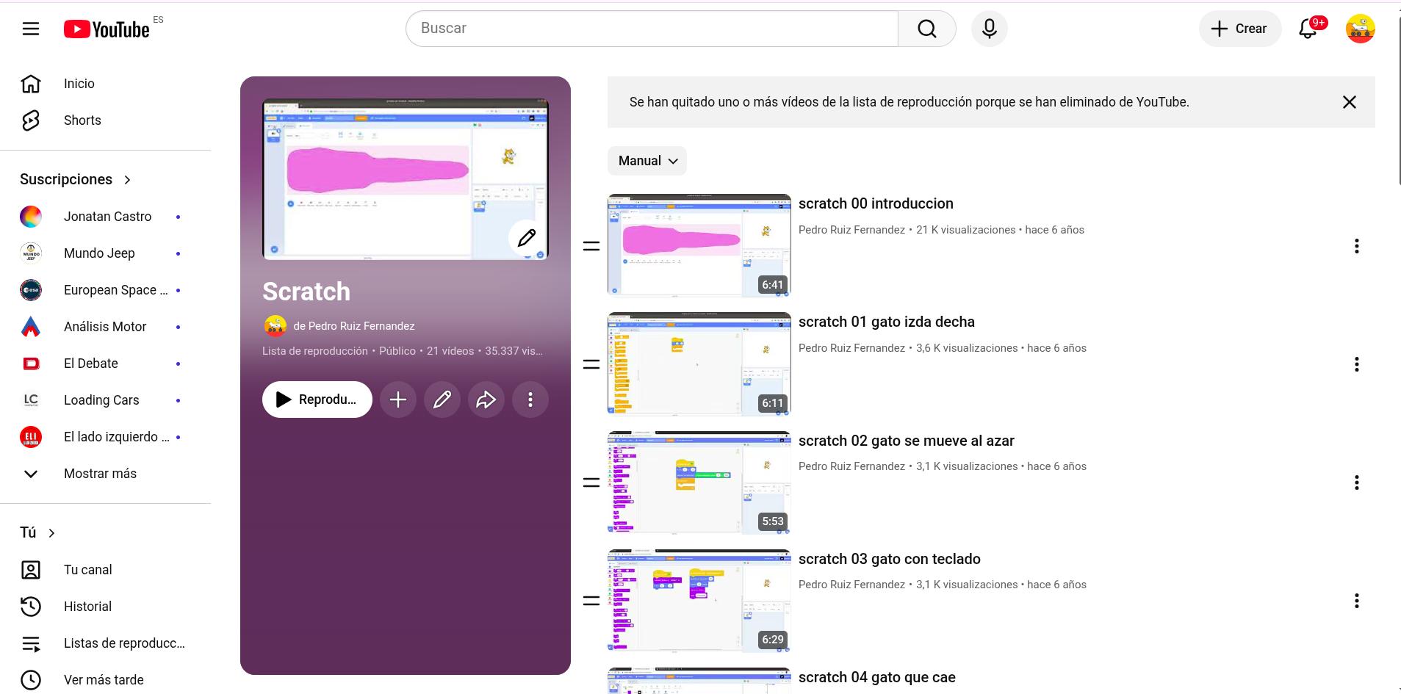1401x694 pixels.
Task: Open options for scratch 03 gato con teclado
Action: coord(1356,601)
